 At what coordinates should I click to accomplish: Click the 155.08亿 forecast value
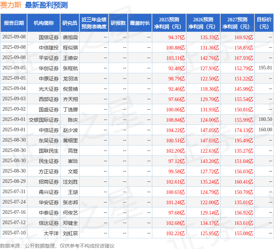244,233
